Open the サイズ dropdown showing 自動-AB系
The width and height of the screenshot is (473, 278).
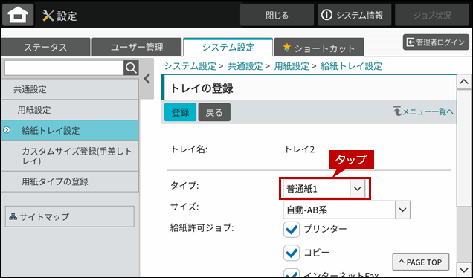click(347, 210)
